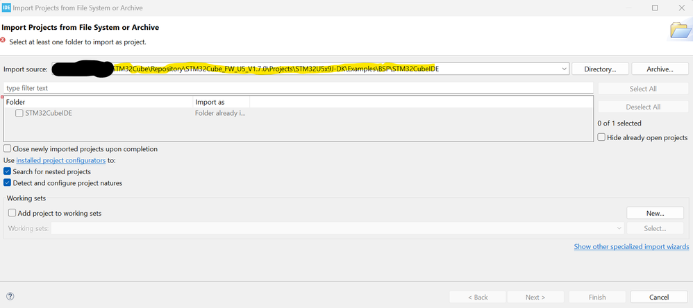Click the folder wizard icon at top right
Image resolution: width=693 pixels, height=308 pixels.
[681, 31]
